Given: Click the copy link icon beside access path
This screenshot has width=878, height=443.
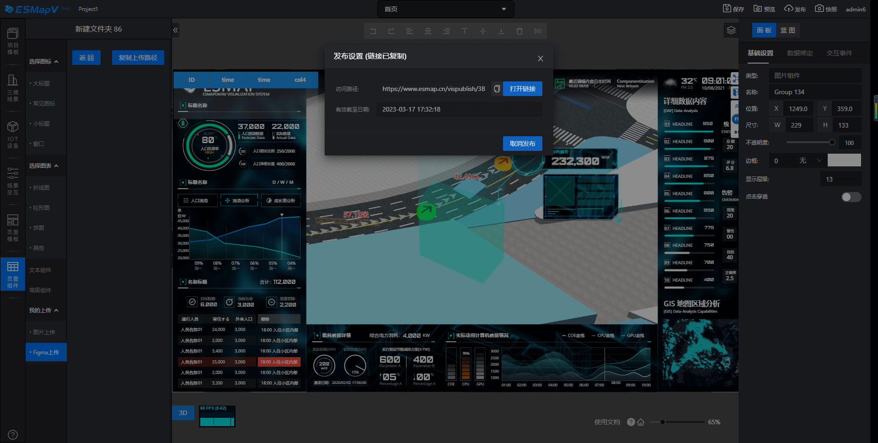Looking at the screenshot, I should [x=497, y=89].
